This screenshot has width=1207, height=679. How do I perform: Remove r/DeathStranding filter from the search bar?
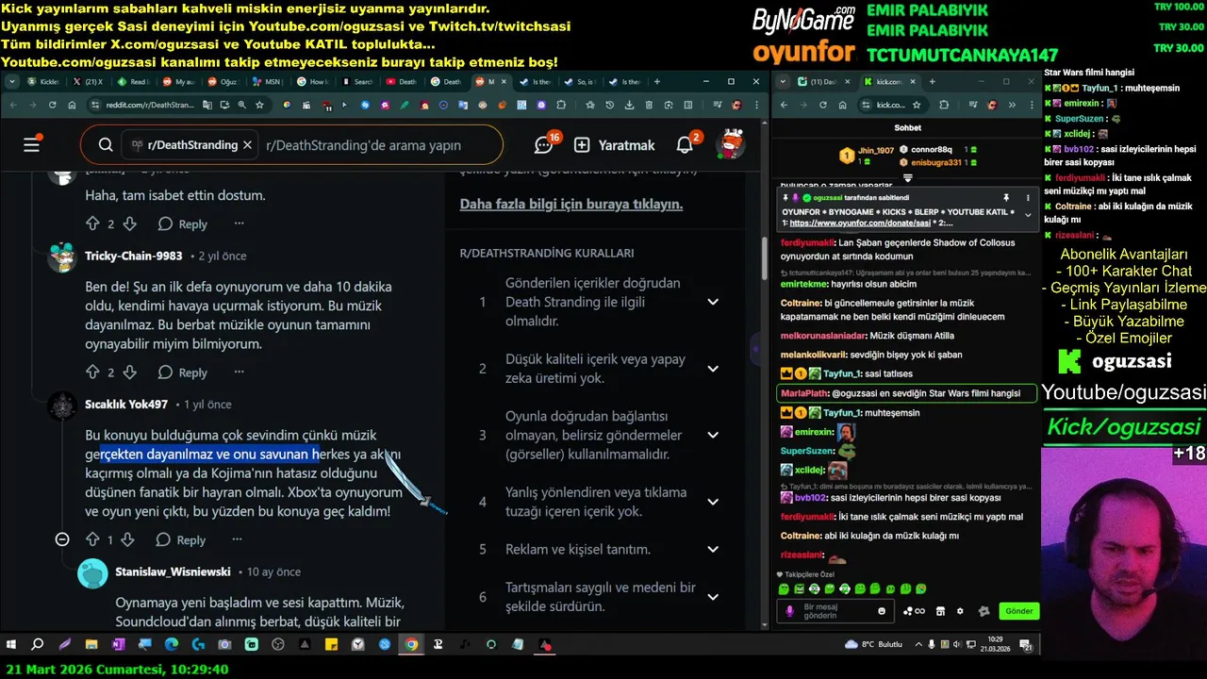click(x=247, y=145)
